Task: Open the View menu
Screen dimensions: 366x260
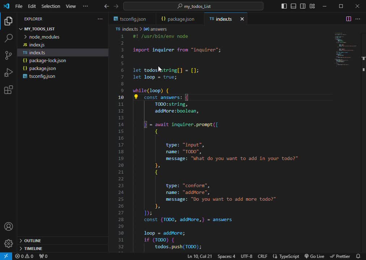Action: point(71,6)
